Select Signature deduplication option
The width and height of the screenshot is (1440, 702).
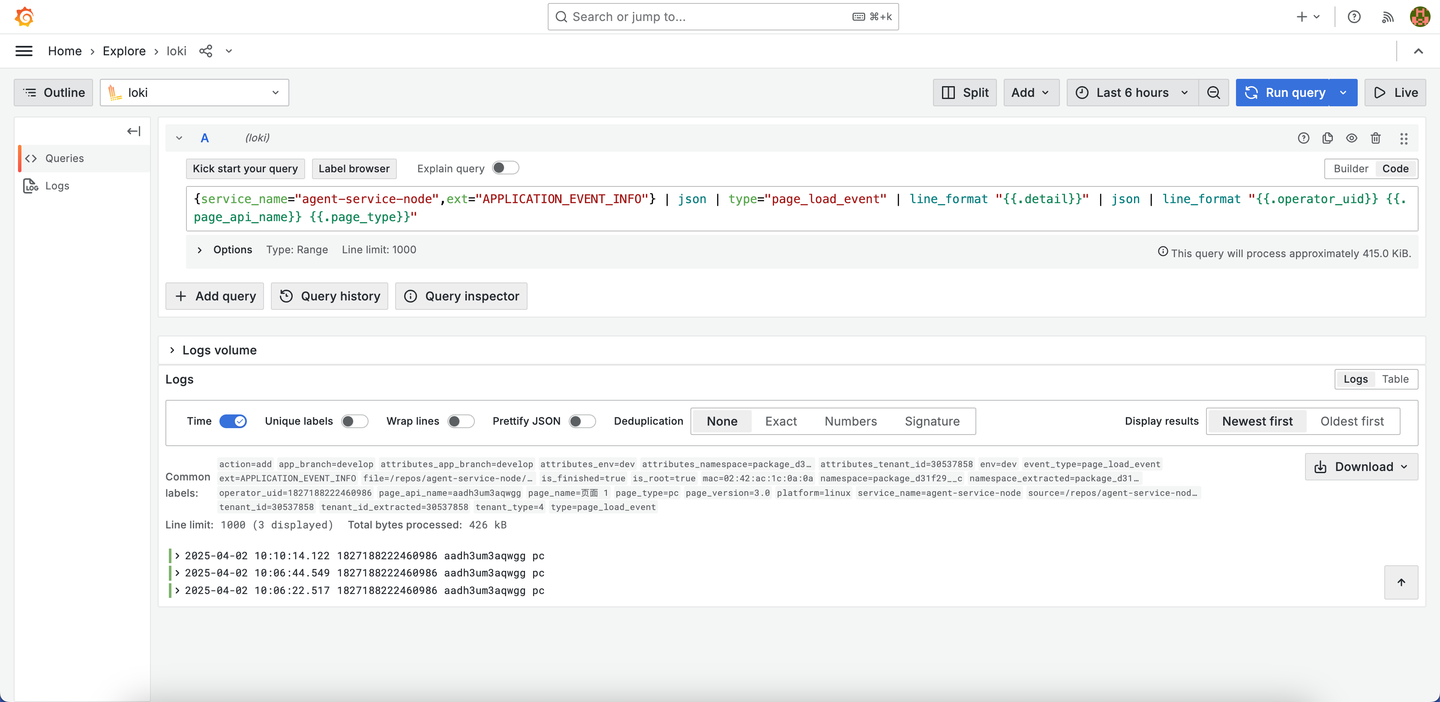pos(932,421)
